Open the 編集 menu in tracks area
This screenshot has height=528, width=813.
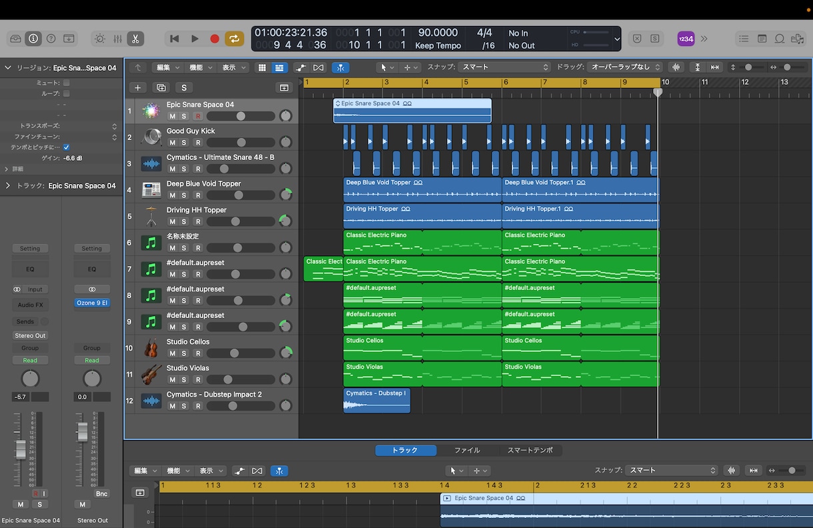(x=165, y=67)
